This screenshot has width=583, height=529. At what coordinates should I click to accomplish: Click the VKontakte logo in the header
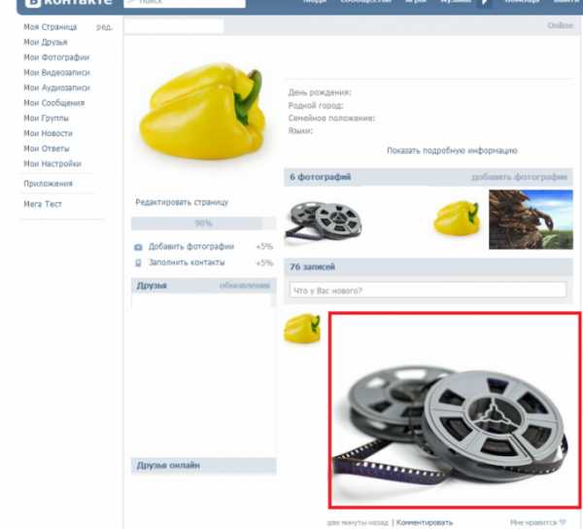[x=68, y=3]
